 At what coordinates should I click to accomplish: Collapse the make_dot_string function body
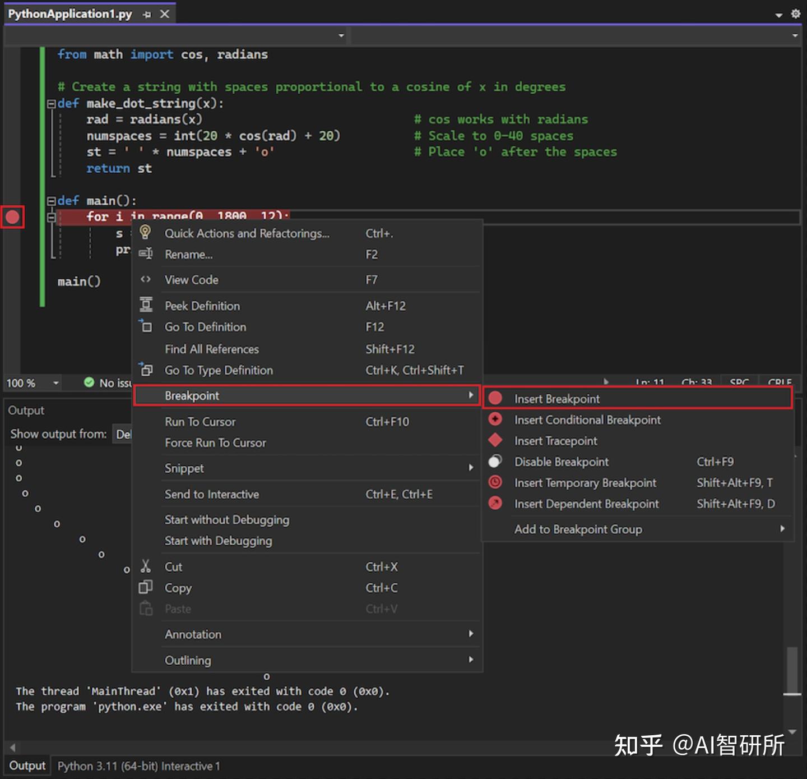pos(51,103)
